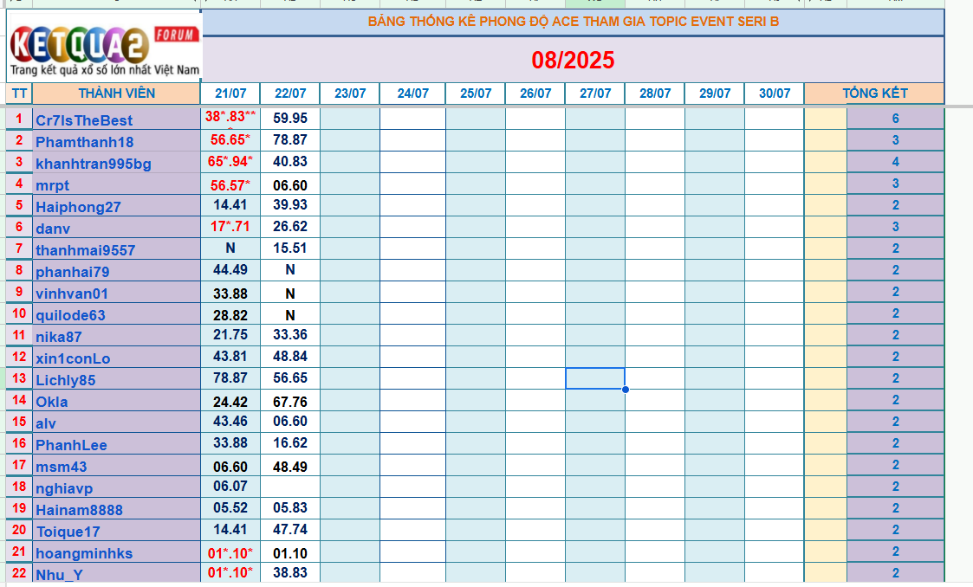Select member cell 'danv'
The image size is (973, 587).
click(117, 228)
